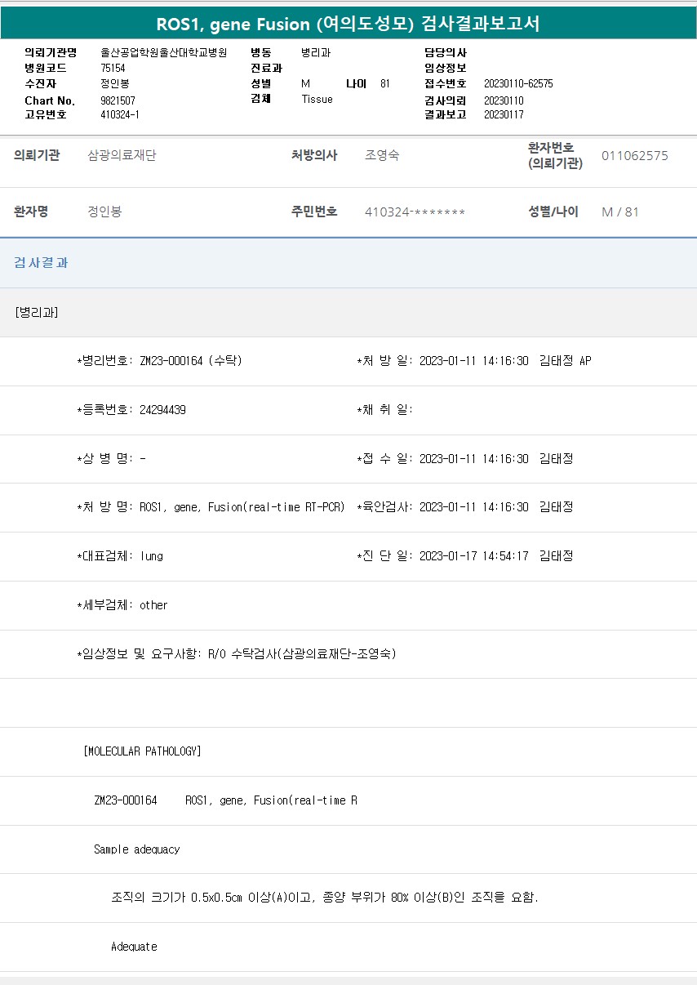
Task: Click the representative specimen value lung
Action: click(151, 556)
